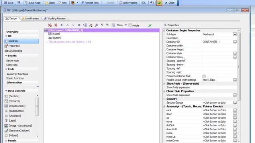Click the Close button in top toolbar
Image resolution: width=255 pixels, height=143 pixels.
click(170, 3)
